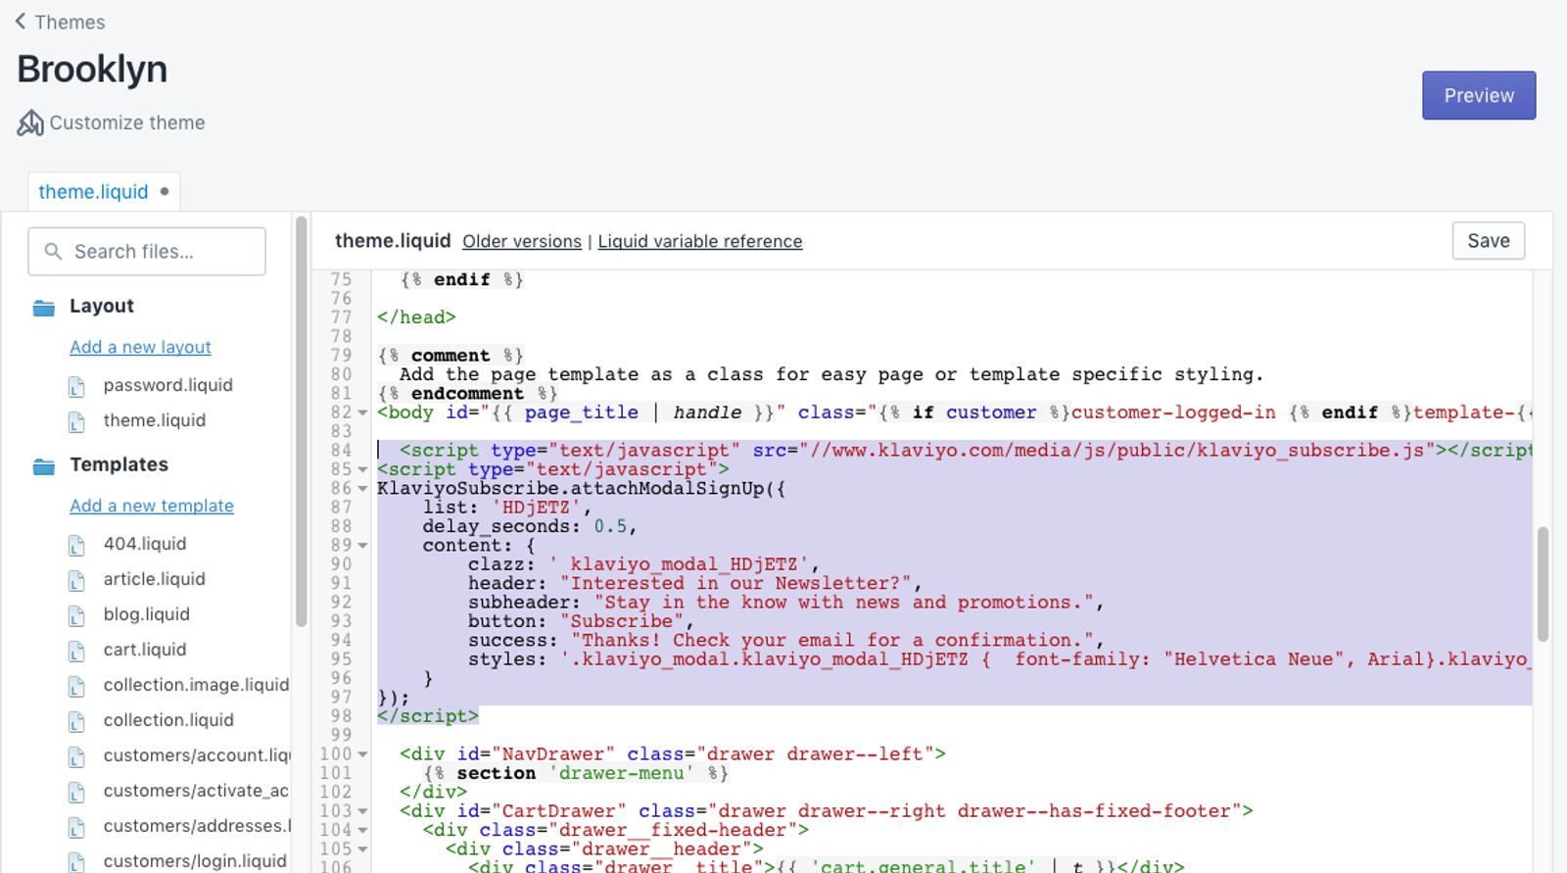Image resolution: width=1567 pixels, height=873 pixels.
Task: Click the magnifier icon in file search
Action: 53,252
